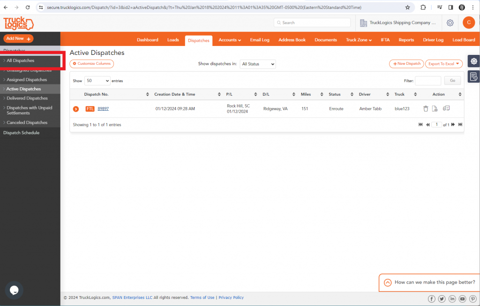Sort by Status column
The image size is (480, 306).
point(352,94)
